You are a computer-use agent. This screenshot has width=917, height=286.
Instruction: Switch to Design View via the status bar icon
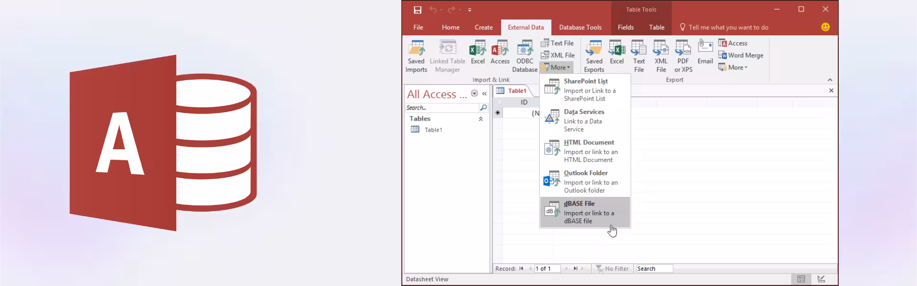click(821, 279)
